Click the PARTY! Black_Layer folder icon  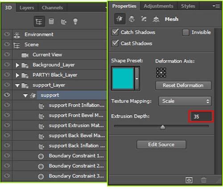pos(25,75)
